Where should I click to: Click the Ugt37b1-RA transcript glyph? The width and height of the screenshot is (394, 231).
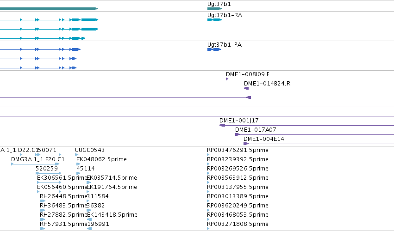[214, 20]
